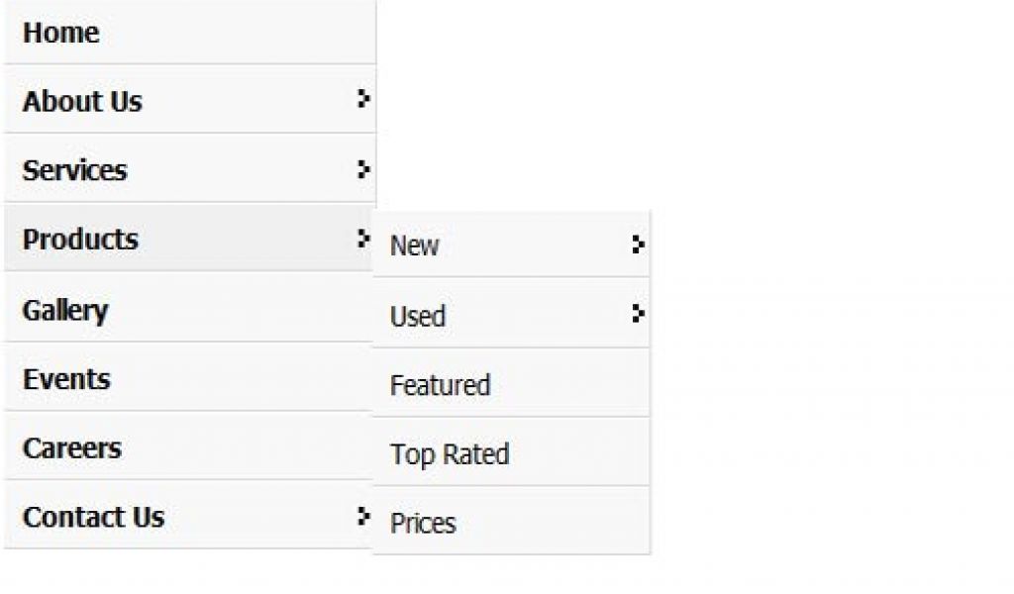
Task: Select Prices from the Products submenu
Action: (x=423, y=522)
